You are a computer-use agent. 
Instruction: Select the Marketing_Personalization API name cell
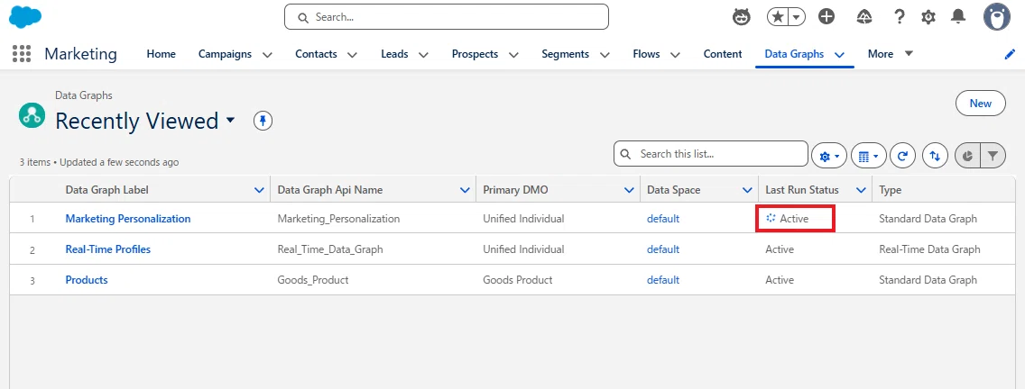tap(338, 219)
